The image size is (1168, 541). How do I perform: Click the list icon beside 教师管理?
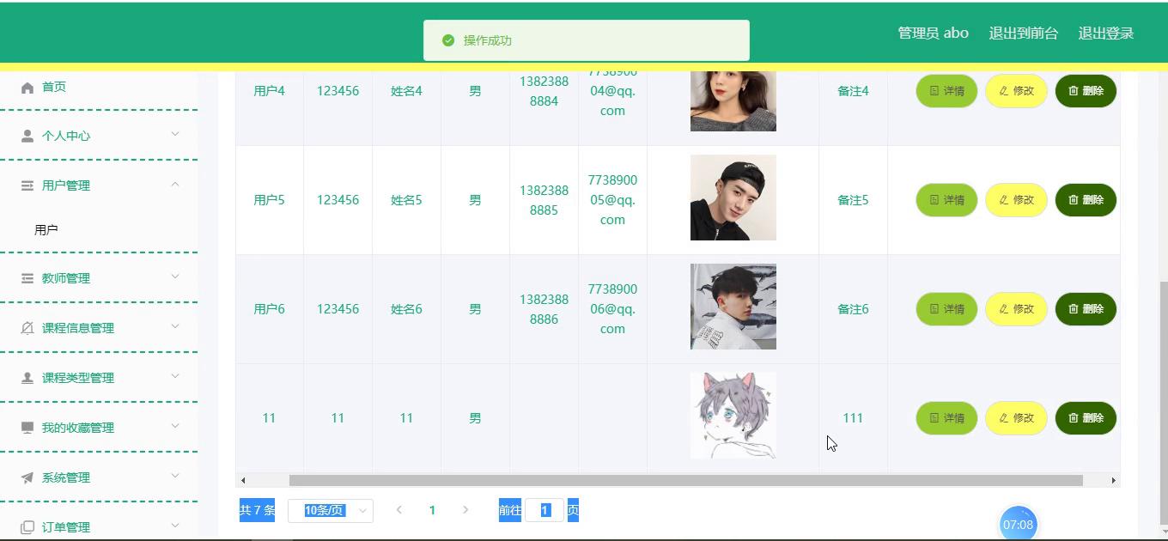(x=27, y=278)
